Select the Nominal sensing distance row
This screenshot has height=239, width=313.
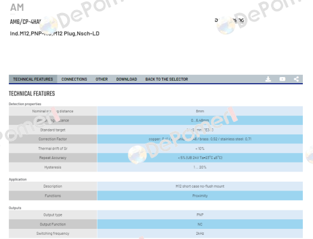pyautogui.click(x=156, y=111)
